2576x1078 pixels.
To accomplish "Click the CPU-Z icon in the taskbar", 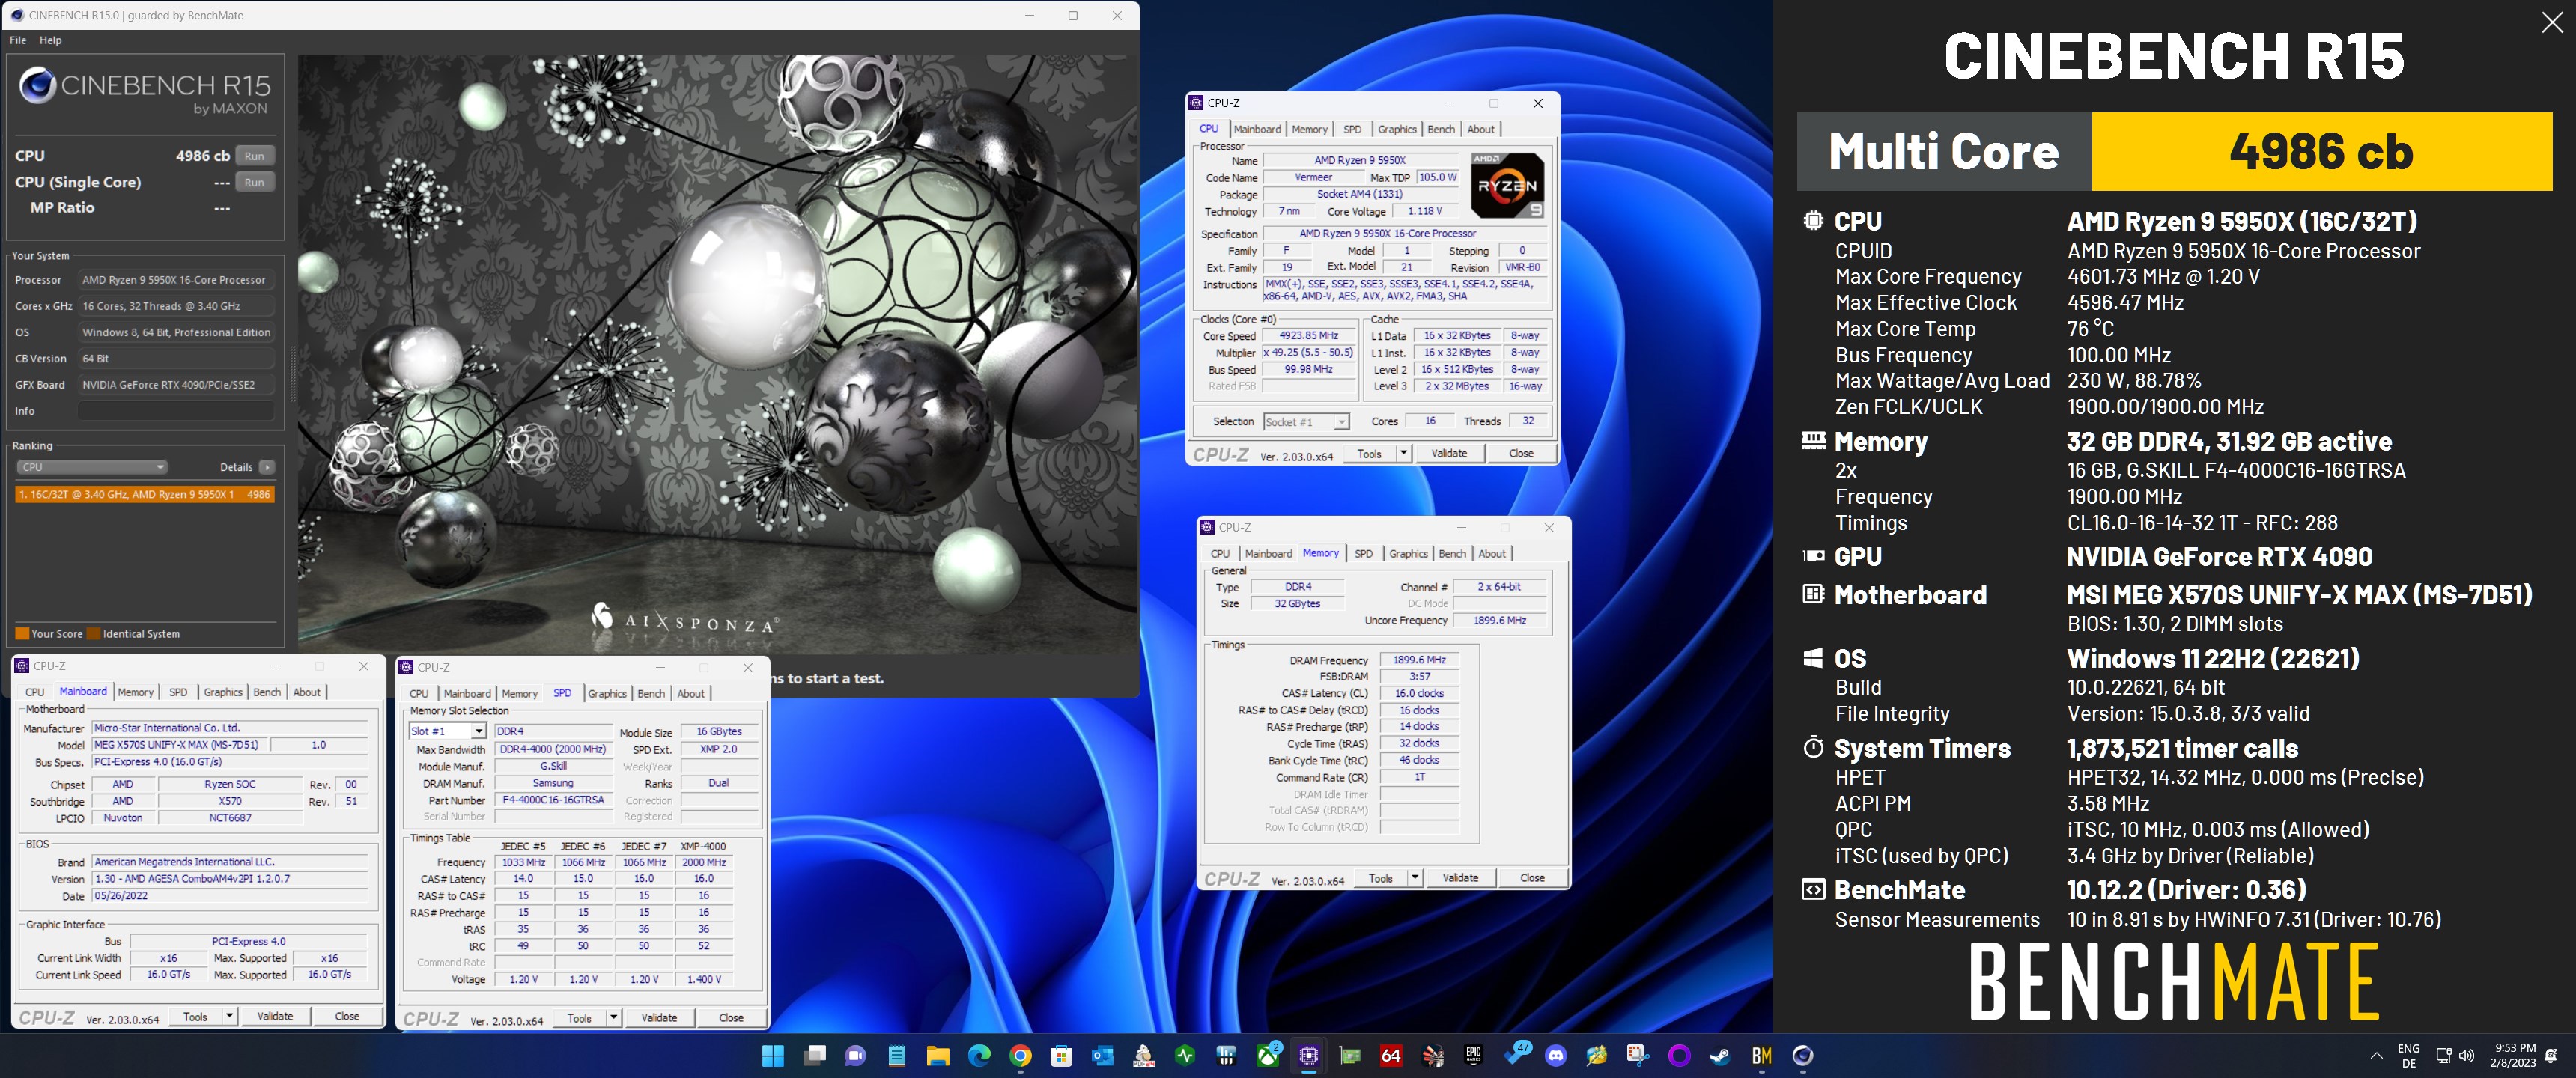I will [x=1308, y=1055].
